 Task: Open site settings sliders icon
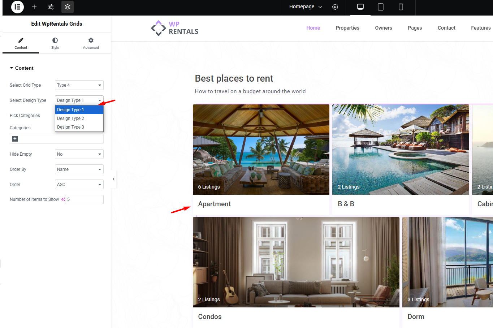[51, 7]
